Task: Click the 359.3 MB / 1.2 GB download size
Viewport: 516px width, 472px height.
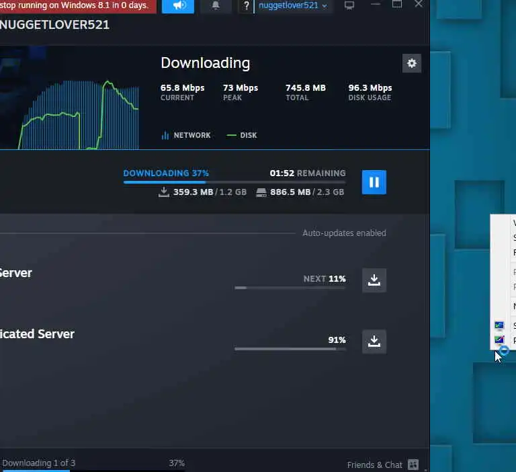Action: point(202,192)
